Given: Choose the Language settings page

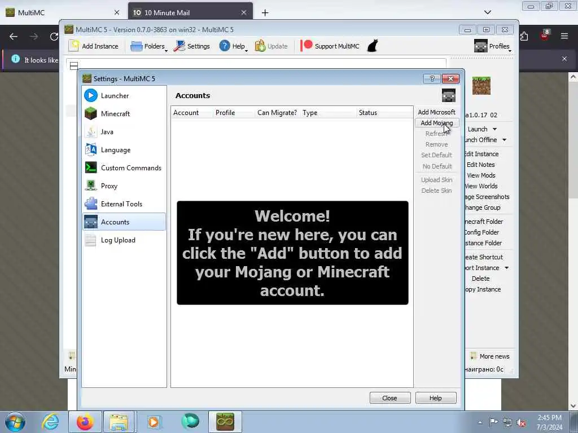Looking at the screenshot, I should coord(124,150).
